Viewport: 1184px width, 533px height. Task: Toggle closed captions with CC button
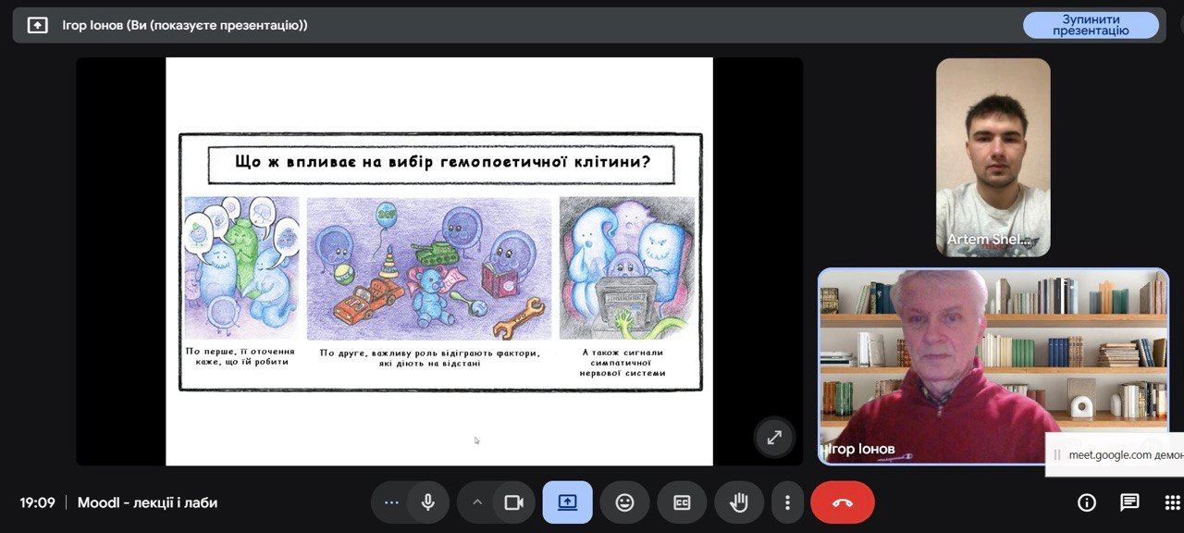pyautogui.click(x=682, y=502)
